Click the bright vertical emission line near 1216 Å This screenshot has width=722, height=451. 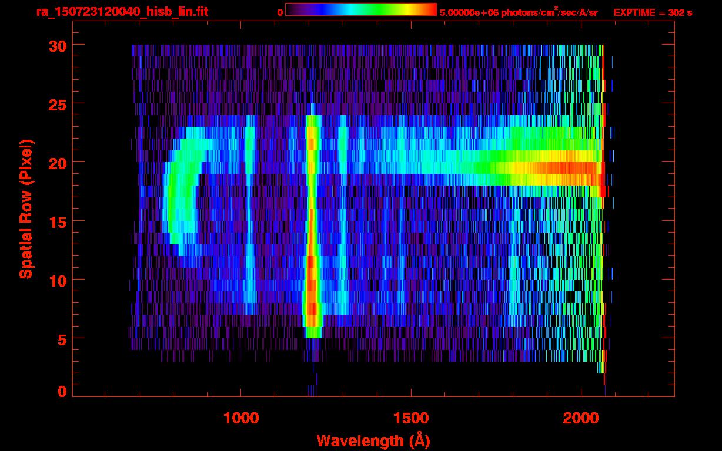[312, 226]
